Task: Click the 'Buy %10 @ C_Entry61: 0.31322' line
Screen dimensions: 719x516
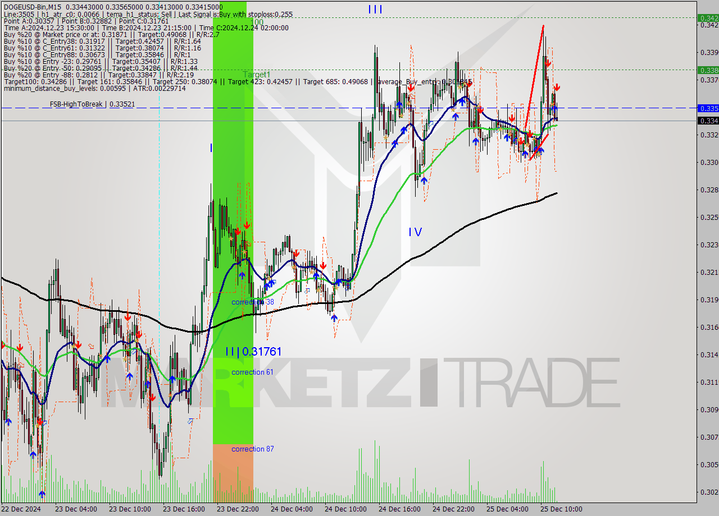Action: pos(102,48)
